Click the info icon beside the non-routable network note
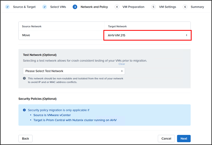This screenshot has width=212, height=145. pyautogui.click(x=25, y=78)
